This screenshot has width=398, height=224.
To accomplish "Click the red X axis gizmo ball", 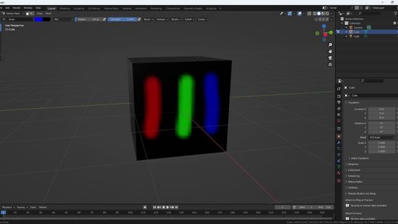I will (x=325, y=35).
